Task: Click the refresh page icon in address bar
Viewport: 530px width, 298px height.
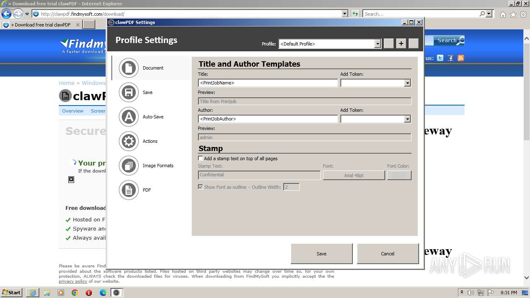Action: point(355,14)
